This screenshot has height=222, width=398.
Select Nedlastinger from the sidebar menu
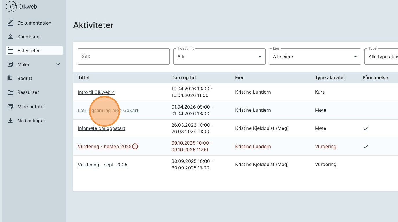pos(31,120)
